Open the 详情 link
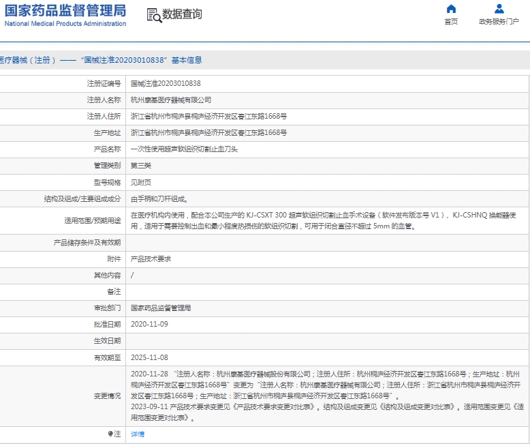 coord(138,434)
